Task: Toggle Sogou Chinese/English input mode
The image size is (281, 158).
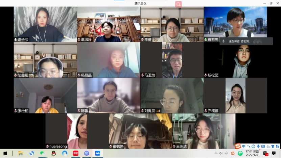Action: [244, 146]
